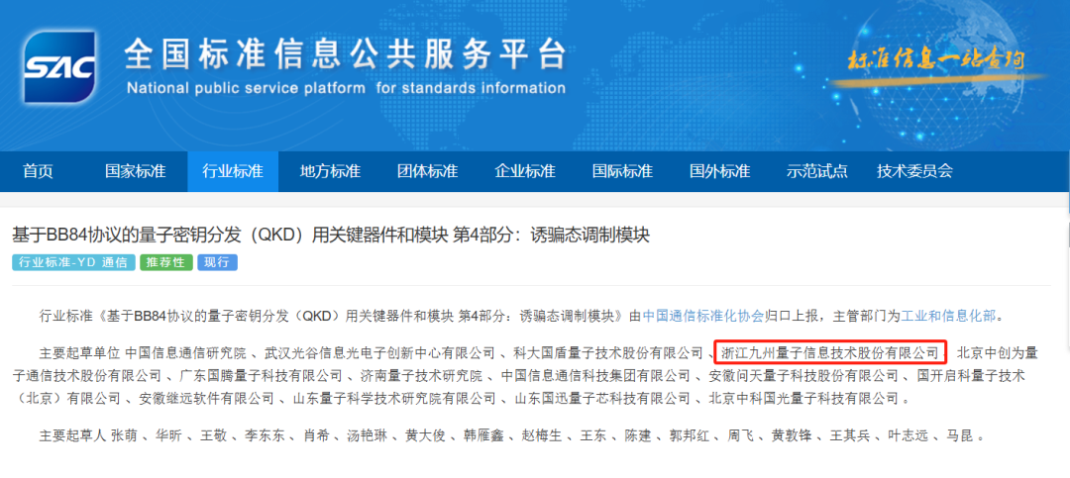The image size is (1070, 478).
Task: Click drafter name 叶志远
Action: pyautogui.click(x=907, y=435)
